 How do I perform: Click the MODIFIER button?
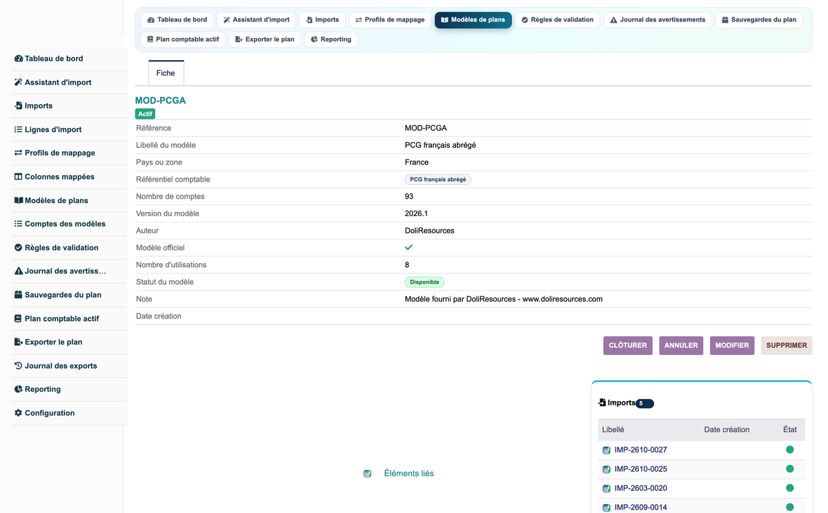[x=732, y=345]
